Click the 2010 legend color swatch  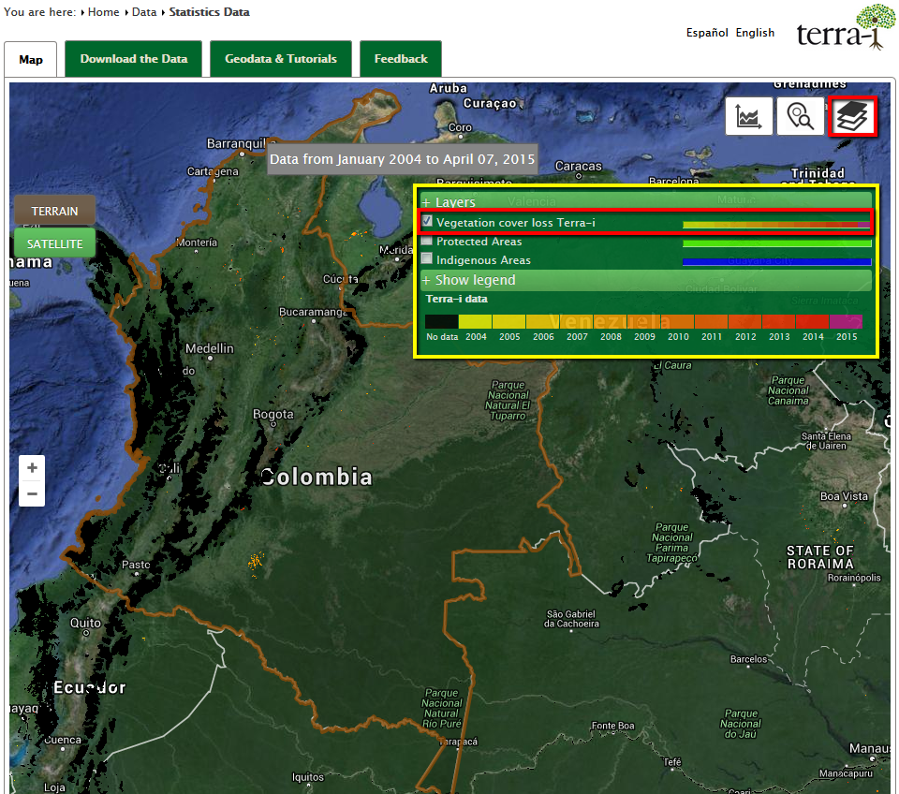(x=678, y=321)
